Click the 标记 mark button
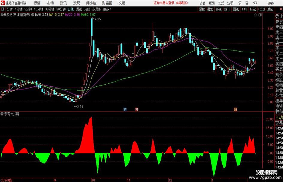Screen dimensions: 283x182 click(253, 9)
